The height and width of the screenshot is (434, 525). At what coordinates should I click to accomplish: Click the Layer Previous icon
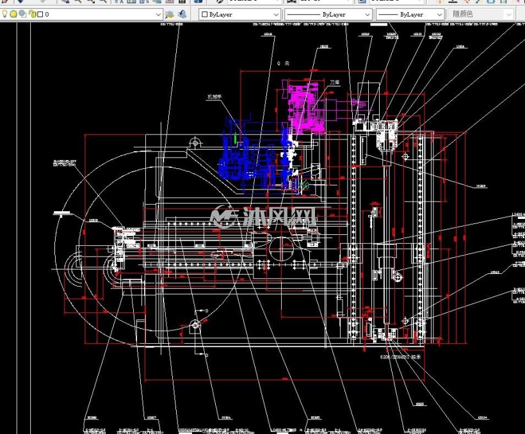pyautogui.click(x=182, y=14)
